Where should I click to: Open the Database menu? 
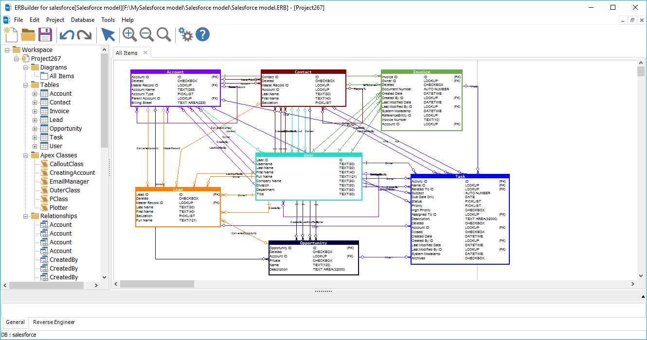click(82, 20)
